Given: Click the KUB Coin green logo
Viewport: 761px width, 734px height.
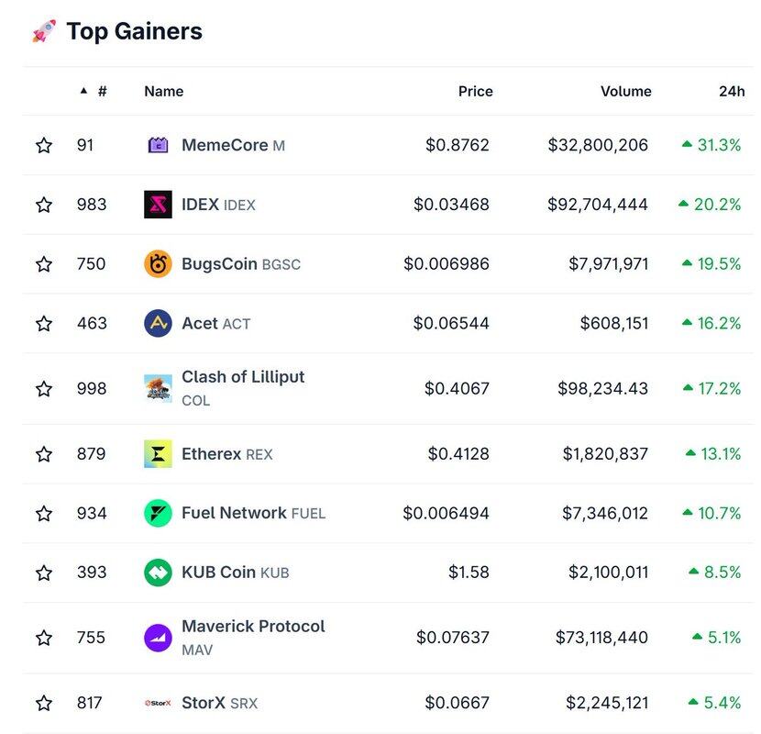Looking at the screenshot, I should point(158,573).
